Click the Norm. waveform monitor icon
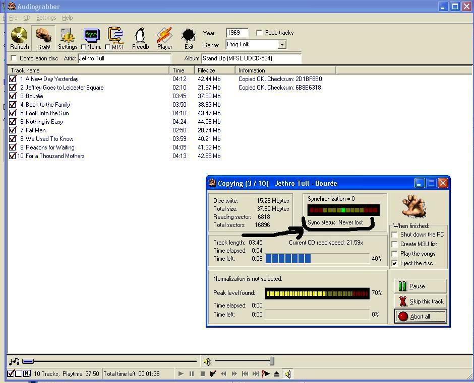Viewport: 474px width, 383px height. click(x=92, y=36)
